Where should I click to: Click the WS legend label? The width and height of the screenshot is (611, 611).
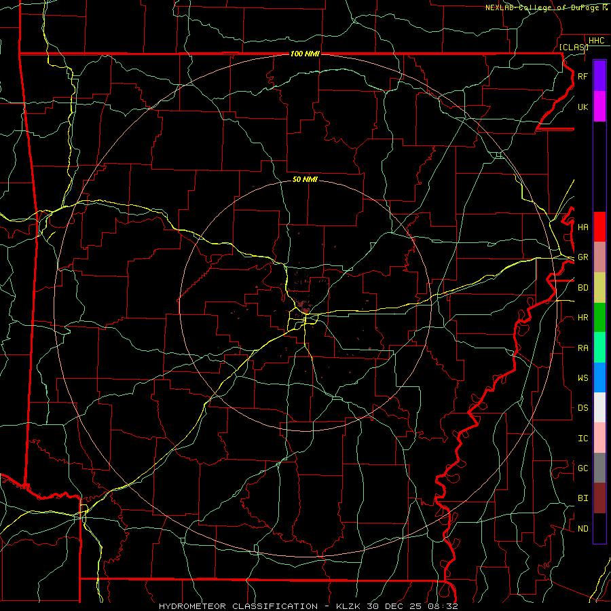pos(582,378)
